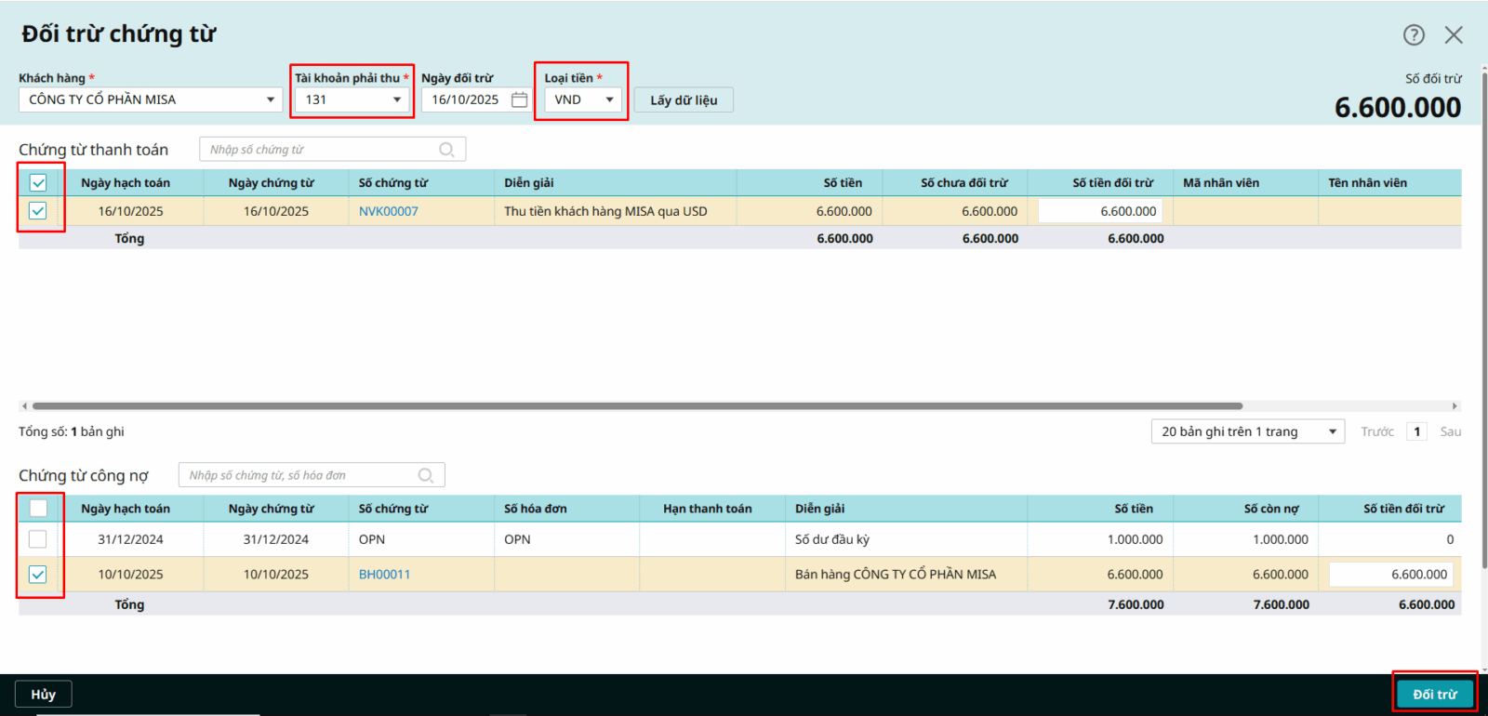
Task: Check the OPN opening balance row checkbox
Action: click(38, 539)
